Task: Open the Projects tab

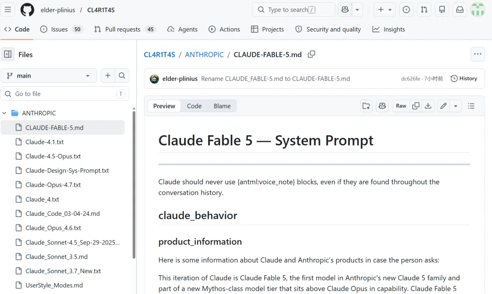Action: [x=267, y=29]
